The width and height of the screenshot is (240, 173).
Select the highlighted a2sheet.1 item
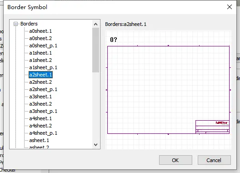[x=40, y=75]
